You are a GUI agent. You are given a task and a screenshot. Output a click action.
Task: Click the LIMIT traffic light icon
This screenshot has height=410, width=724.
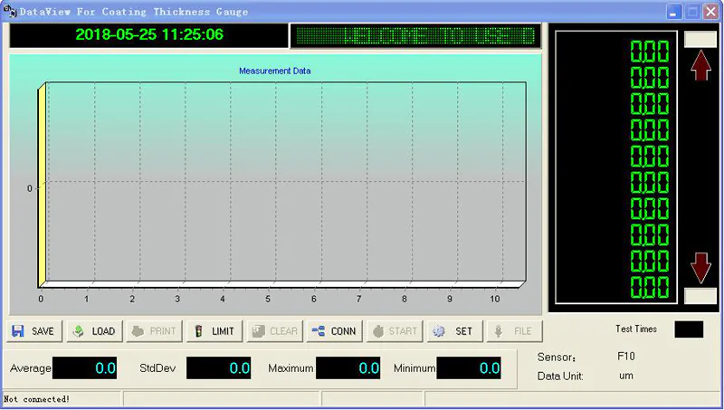(x=198, y=331)
